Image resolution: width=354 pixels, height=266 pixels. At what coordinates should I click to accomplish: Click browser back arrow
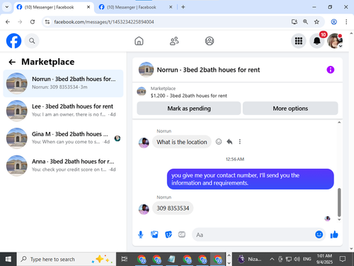(8, 22)
